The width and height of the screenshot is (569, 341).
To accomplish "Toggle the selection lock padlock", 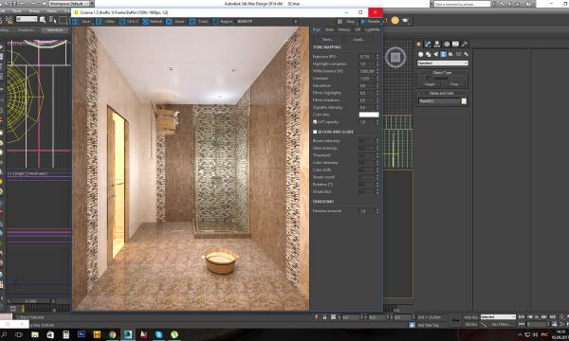I will click(324, 317).
